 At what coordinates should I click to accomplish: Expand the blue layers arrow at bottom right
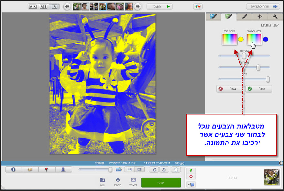192,184
